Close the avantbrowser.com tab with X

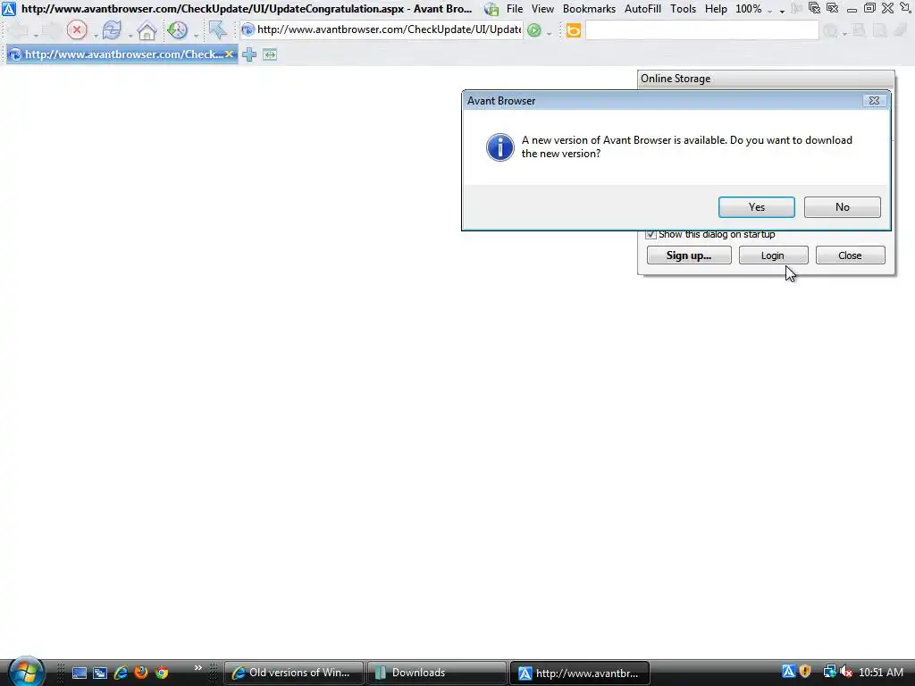pos(230,54)
